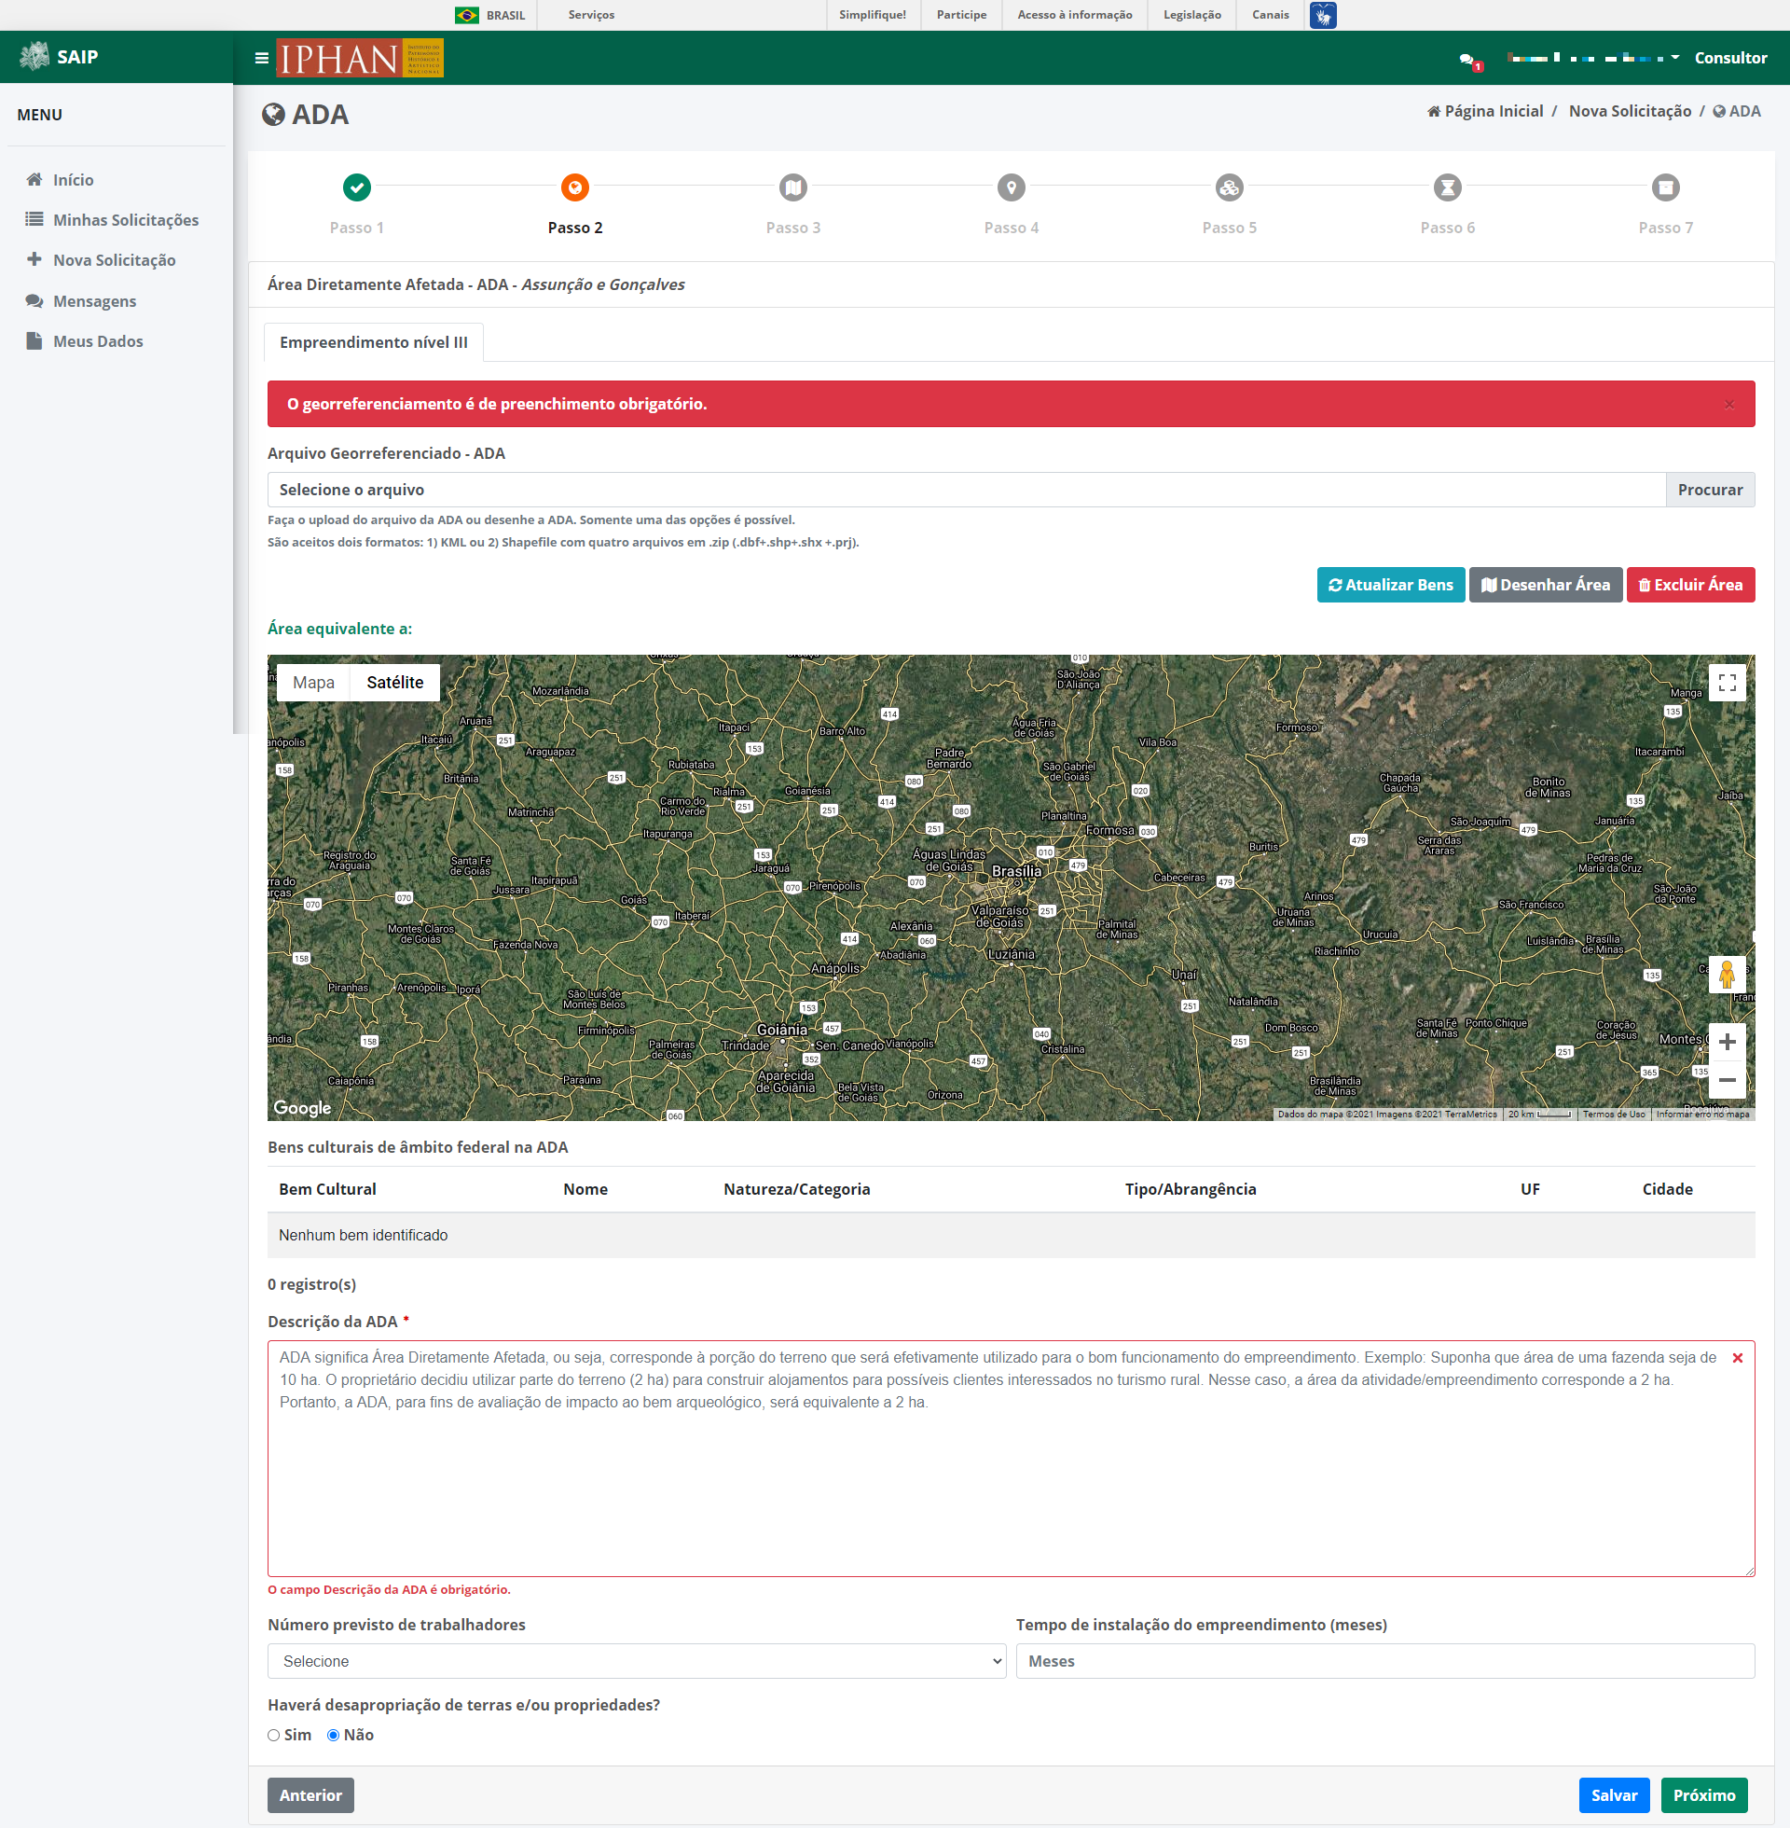
Task: Open Acesso à informação top link
Action: pyautogui.click(x=1075, y=15)
